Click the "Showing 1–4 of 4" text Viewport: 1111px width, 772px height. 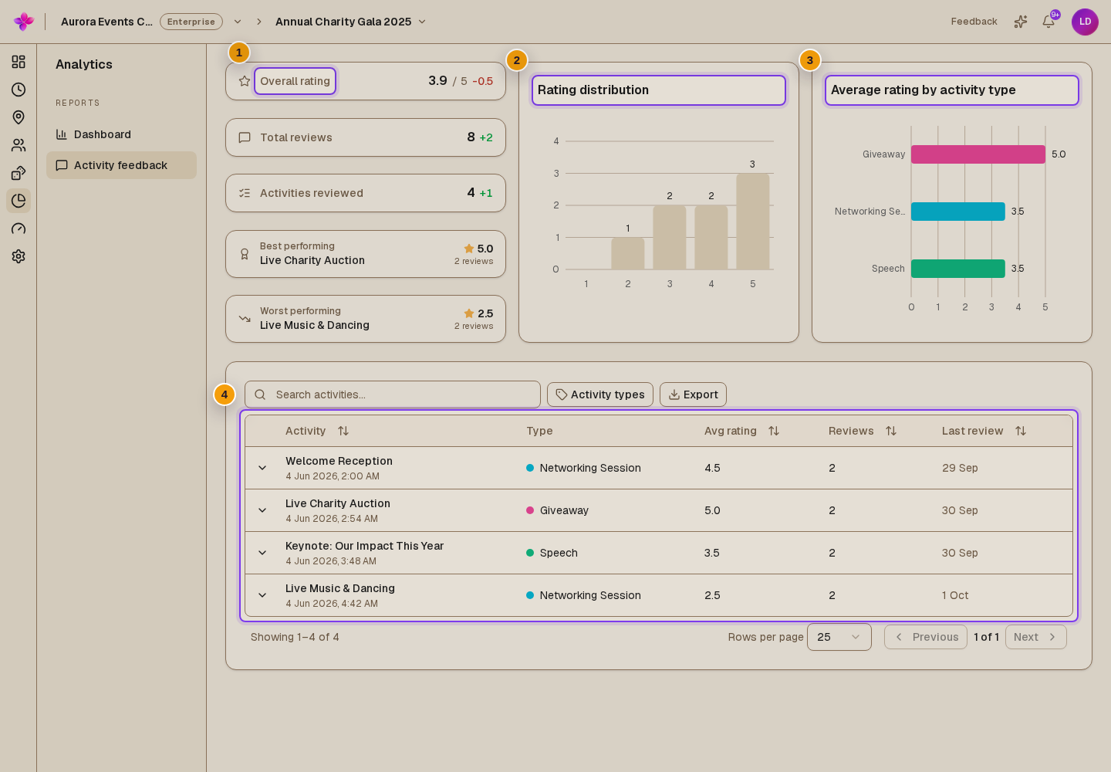295,637
